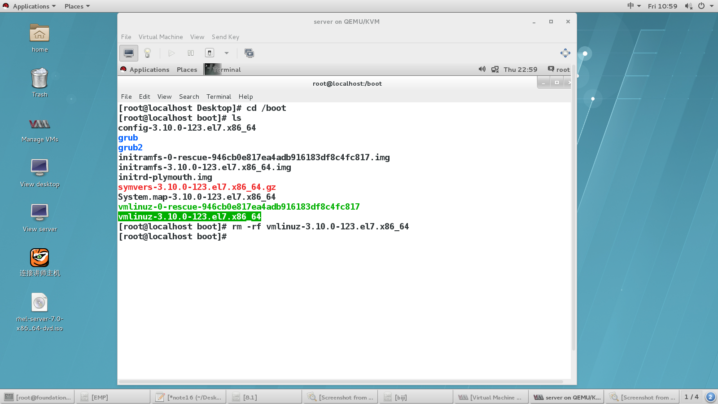The height and width of the screenshot is (404, 718).
Task: Minimize the guest terminal window
Action: (x=543, y=83)
